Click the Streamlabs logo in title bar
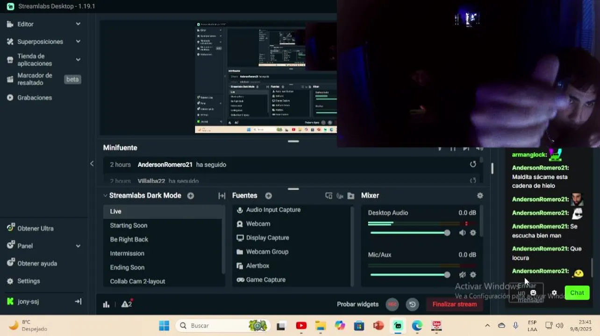The height and width of the screenshot is (336, 600). coord(10,7)
